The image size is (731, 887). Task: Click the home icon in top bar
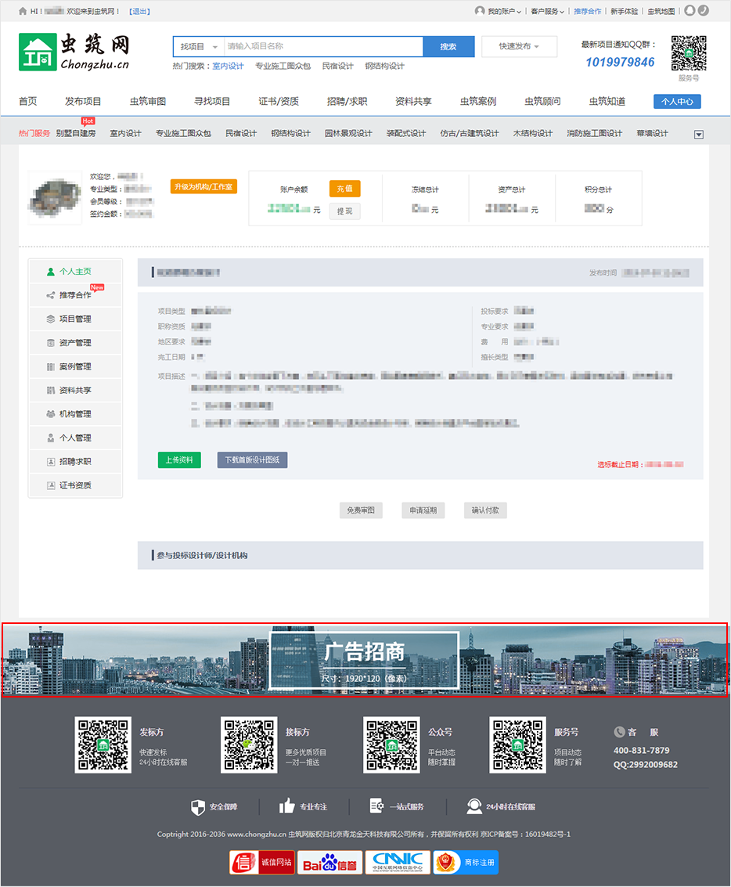[x=23, y=11]
